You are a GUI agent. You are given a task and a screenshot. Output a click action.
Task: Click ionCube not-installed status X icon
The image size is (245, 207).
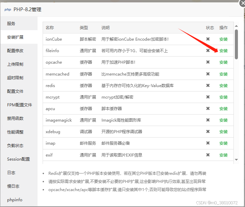point(208,39)
